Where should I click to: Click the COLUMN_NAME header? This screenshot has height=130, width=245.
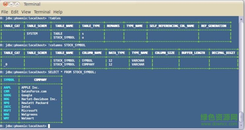[92, 53]
